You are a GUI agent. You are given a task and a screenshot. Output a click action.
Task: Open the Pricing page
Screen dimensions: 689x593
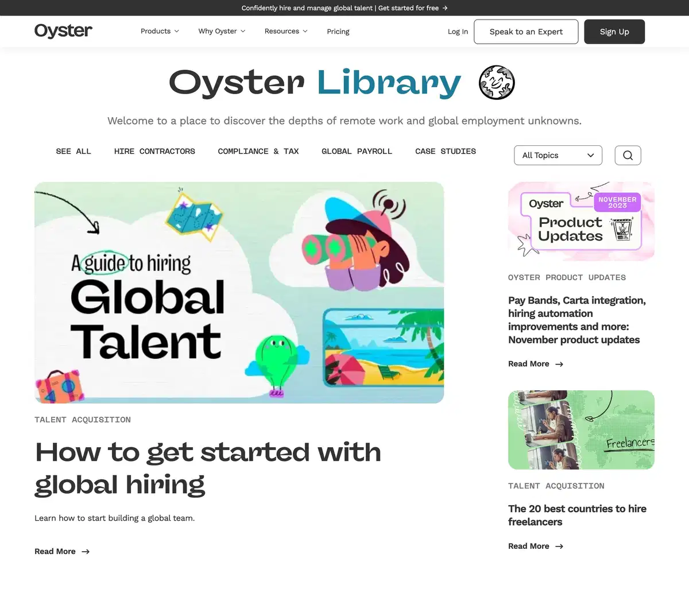(338, 32)
